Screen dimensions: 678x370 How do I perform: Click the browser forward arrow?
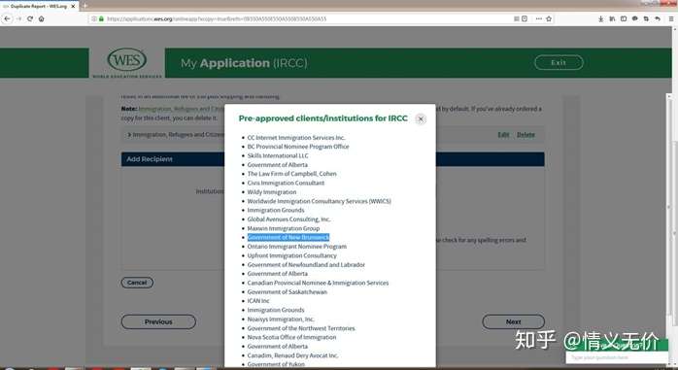tap(18, 18)
